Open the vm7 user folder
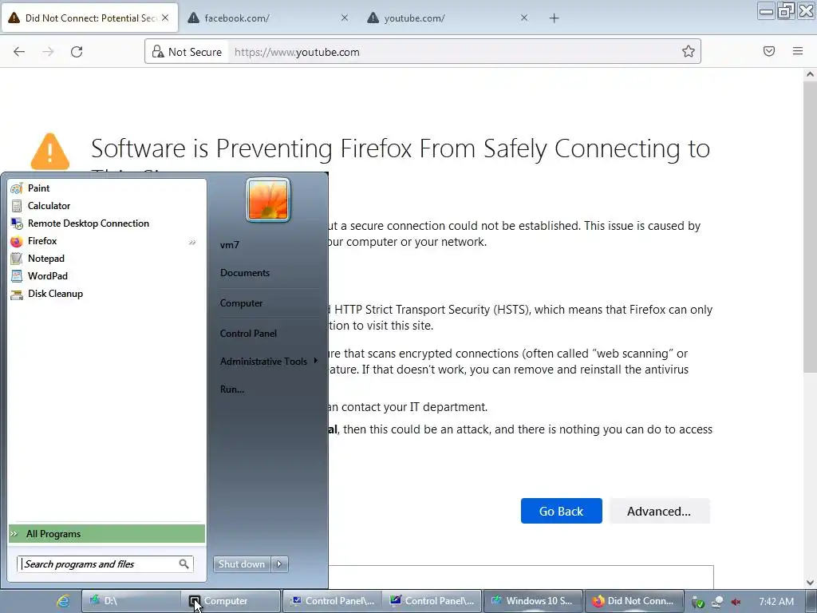The image size is (817, 613). pyautogui.click(x=230, y=245)
